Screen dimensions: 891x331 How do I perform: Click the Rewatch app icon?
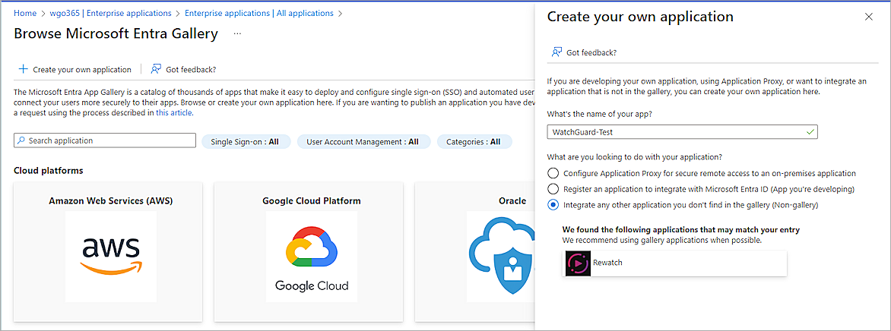578,263
